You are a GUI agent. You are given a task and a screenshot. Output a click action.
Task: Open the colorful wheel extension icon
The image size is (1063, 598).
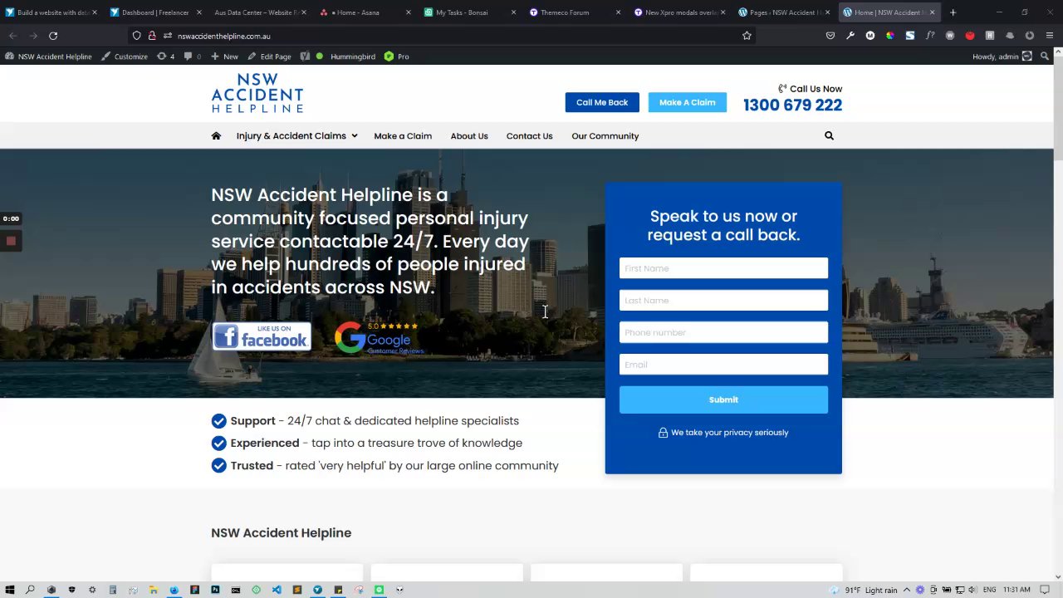coord(890,36)
